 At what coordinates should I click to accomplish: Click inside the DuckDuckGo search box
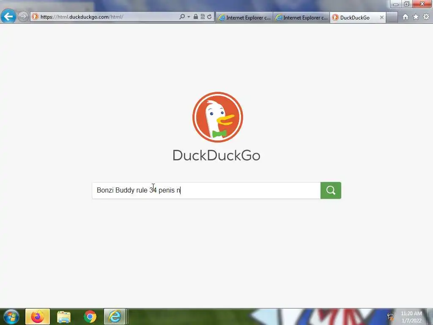coord(206,190)
